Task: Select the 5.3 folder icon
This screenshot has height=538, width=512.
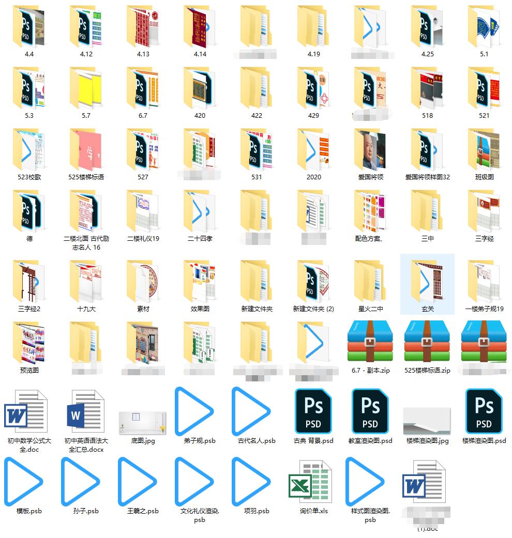Action: pyautogui.click(x=29, y=88)
